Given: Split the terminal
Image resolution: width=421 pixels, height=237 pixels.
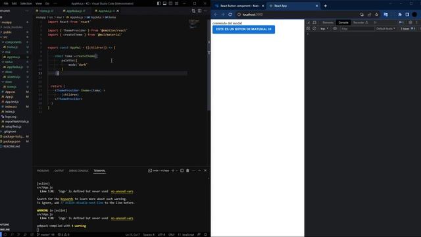Looking at the screenshot, I should tap(182, 171).
